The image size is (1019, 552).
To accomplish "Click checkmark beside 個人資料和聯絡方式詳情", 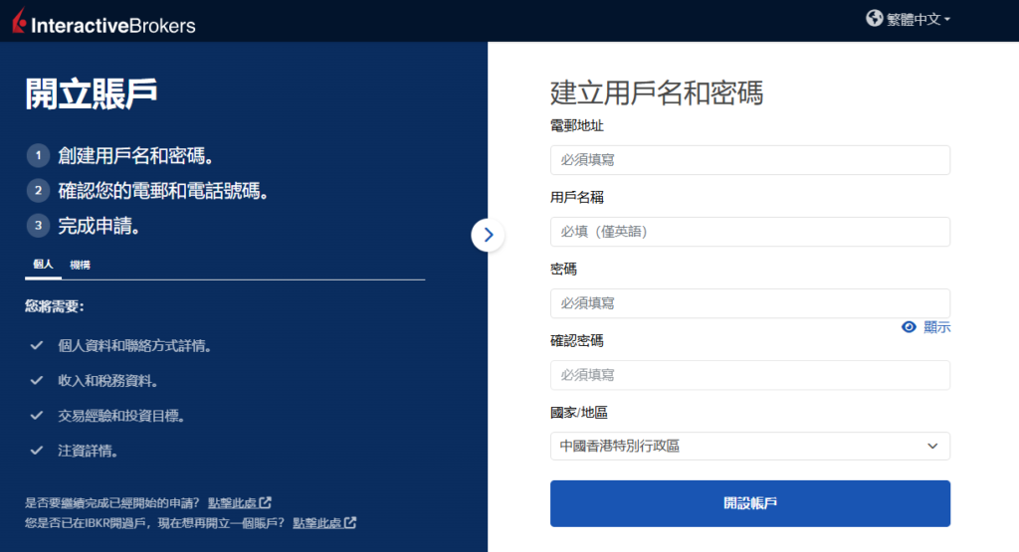I will coord(37,345).
